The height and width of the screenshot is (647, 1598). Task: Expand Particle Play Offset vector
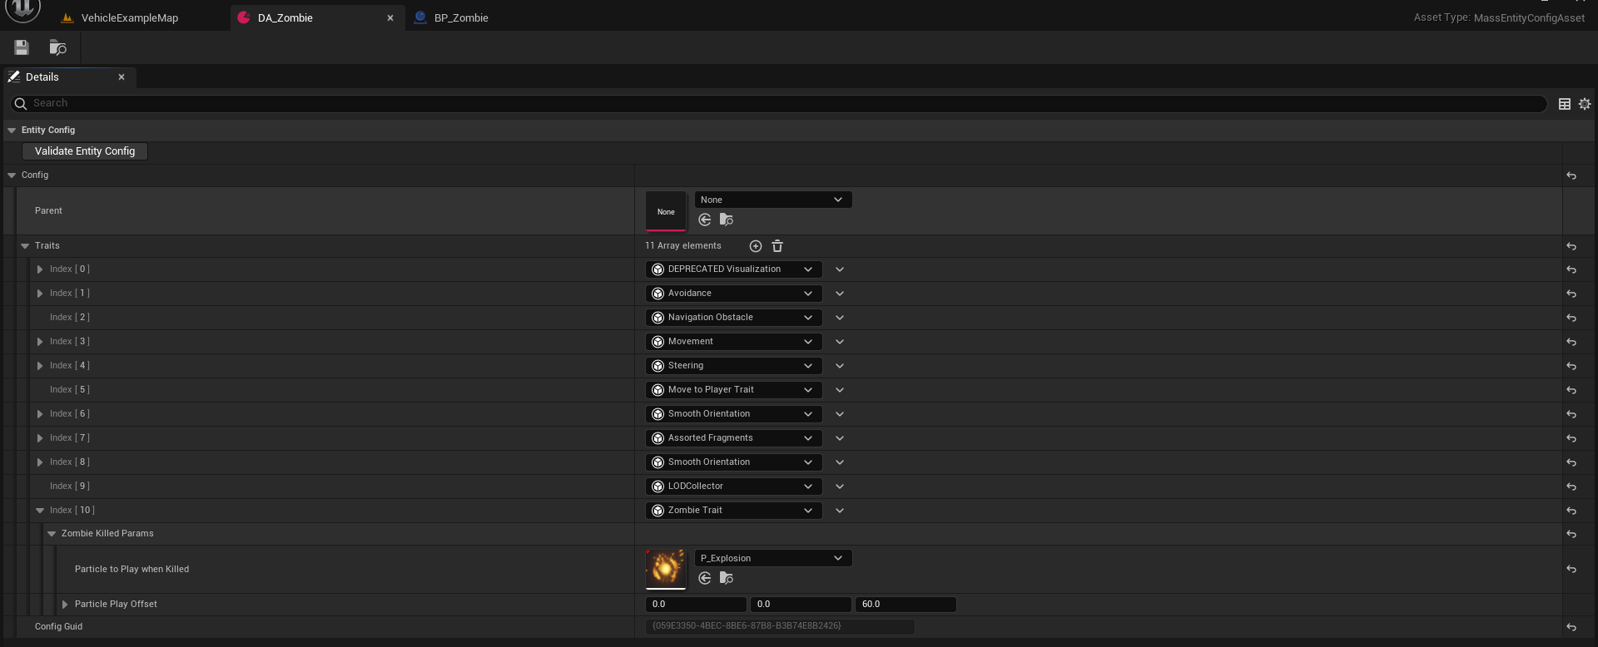(65, 605)
